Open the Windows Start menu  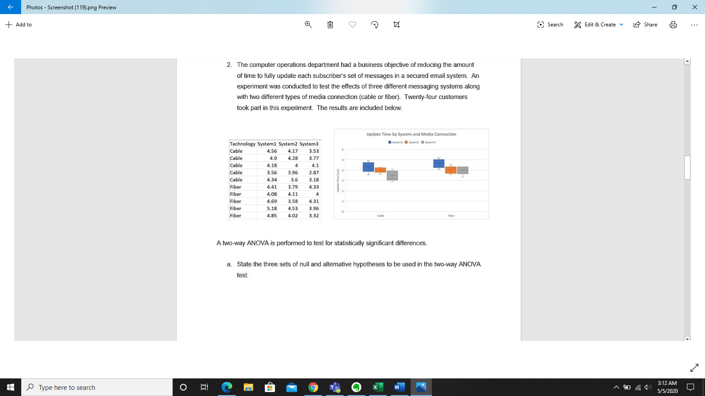pyautogui.click(x=9, y=387)
